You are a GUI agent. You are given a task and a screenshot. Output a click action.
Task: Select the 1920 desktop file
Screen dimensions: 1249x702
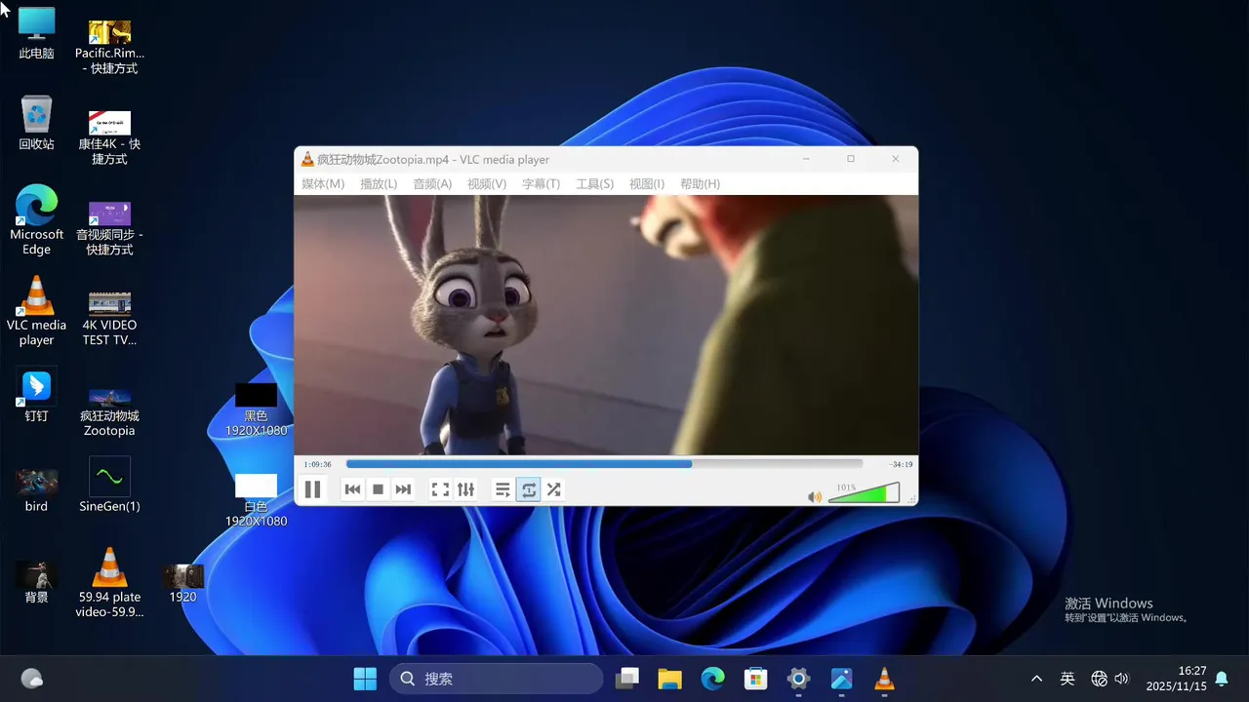click(182, 583)
